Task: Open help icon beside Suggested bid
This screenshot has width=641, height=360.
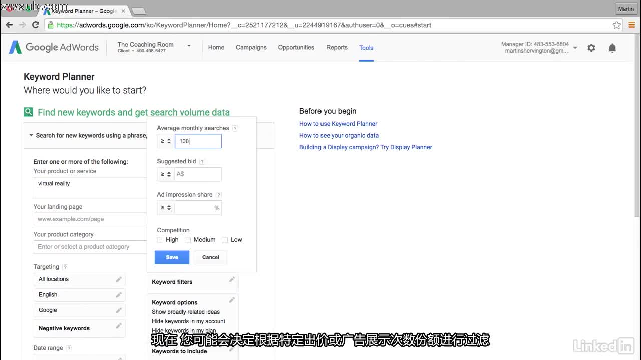Action: coord(202,162)
